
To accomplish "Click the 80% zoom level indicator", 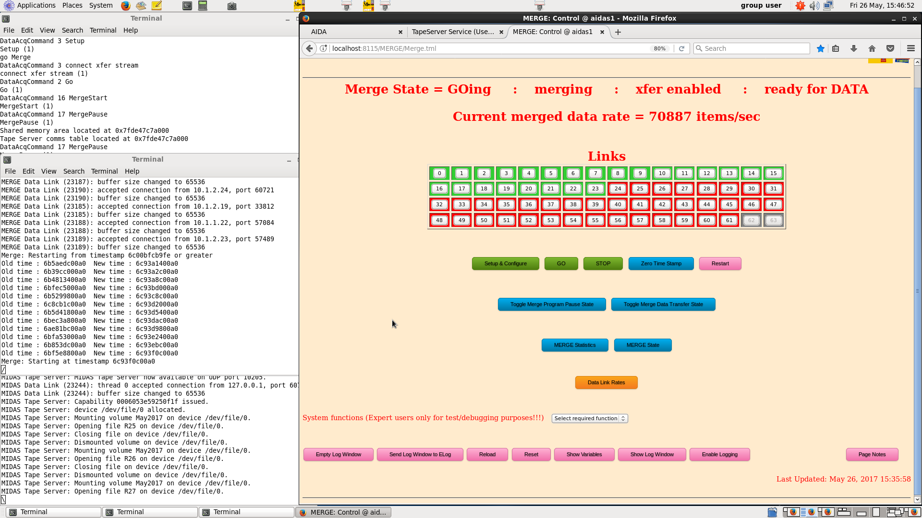I will pyautogui.click(x=659, y=48).
